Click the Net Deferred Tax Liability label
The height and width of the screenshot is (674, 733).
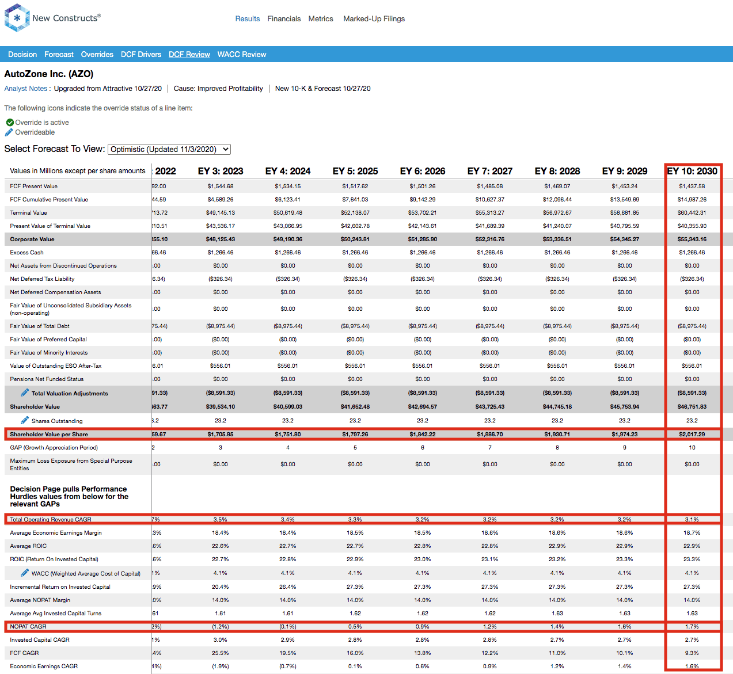click(42, 279)
